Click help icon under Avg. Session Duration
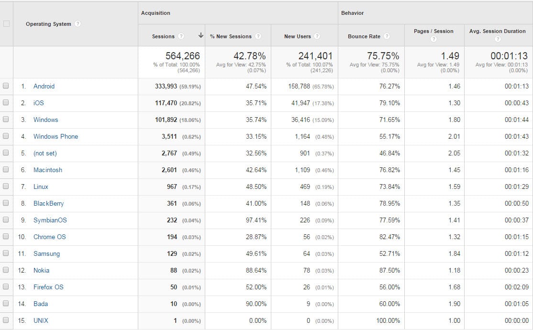 point(498,39)
